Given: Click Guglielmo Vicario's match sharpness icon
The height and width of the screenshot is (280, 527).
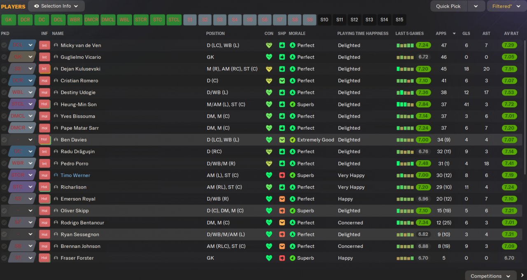Looking at the screenshot, I should pyautogui.click(x=282, y=57).
